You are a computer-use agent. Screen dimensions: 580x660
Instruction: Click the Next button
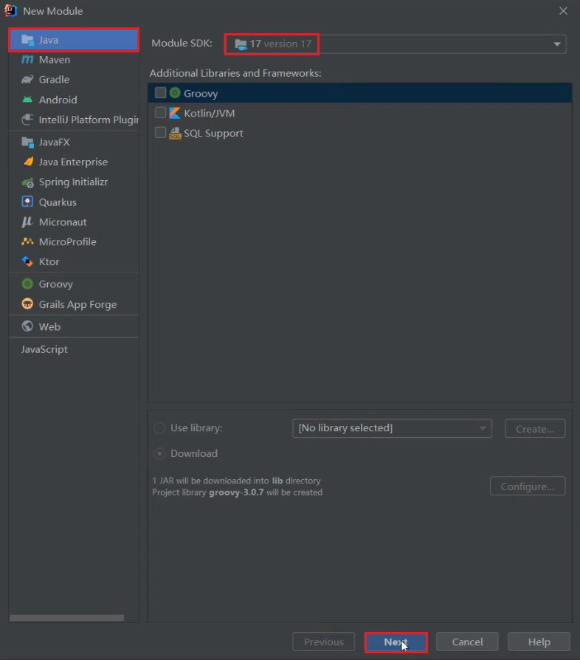[x=396, y=642]
